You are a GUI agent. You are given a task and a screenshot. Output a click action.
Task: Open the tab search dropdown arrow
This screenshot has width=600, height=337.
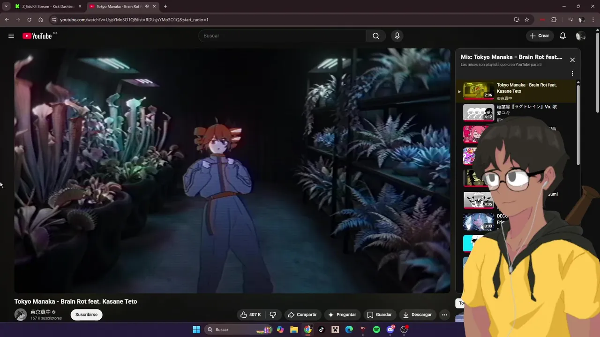click(6, 7)
